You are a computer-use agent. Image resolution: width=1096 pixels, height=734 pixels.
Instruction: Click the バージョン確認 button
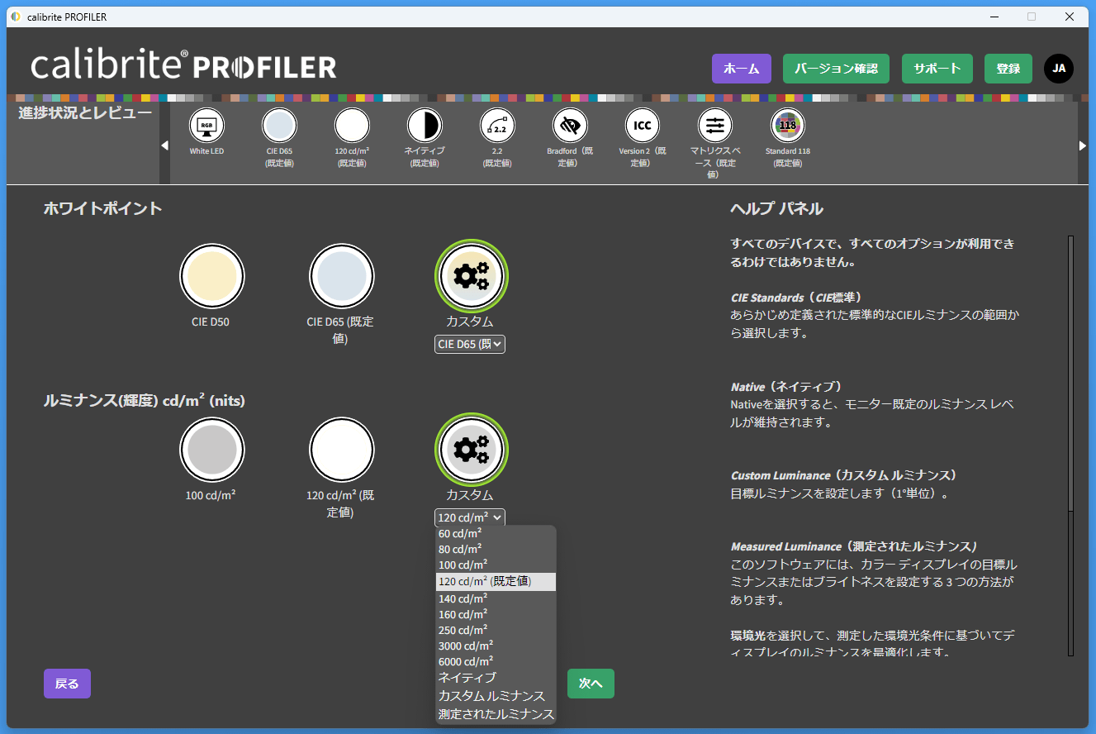click(x=836, y=69)
